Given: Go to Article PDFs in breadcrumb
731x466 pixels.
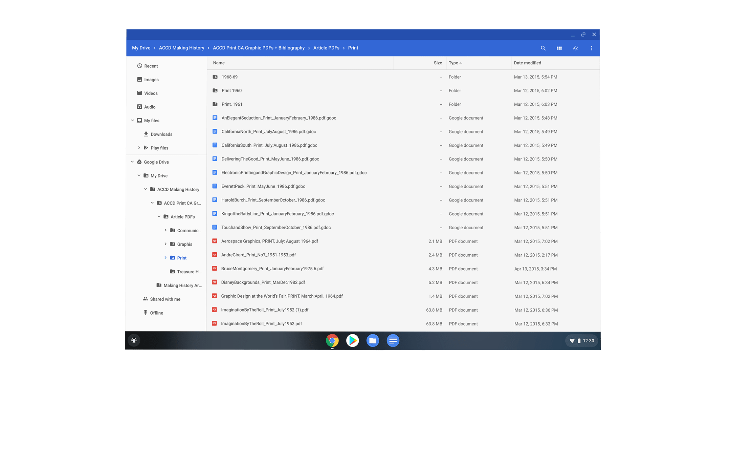Looking at the screenshot, I should [326, 48].
